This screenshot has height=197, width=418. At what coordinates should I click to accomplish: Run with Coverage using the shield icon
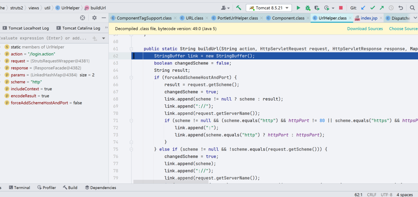(x=317, y=8)
